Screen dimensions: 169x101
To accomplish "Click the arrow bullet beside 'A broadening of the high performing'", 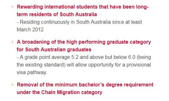I will [x=13, y=42].
